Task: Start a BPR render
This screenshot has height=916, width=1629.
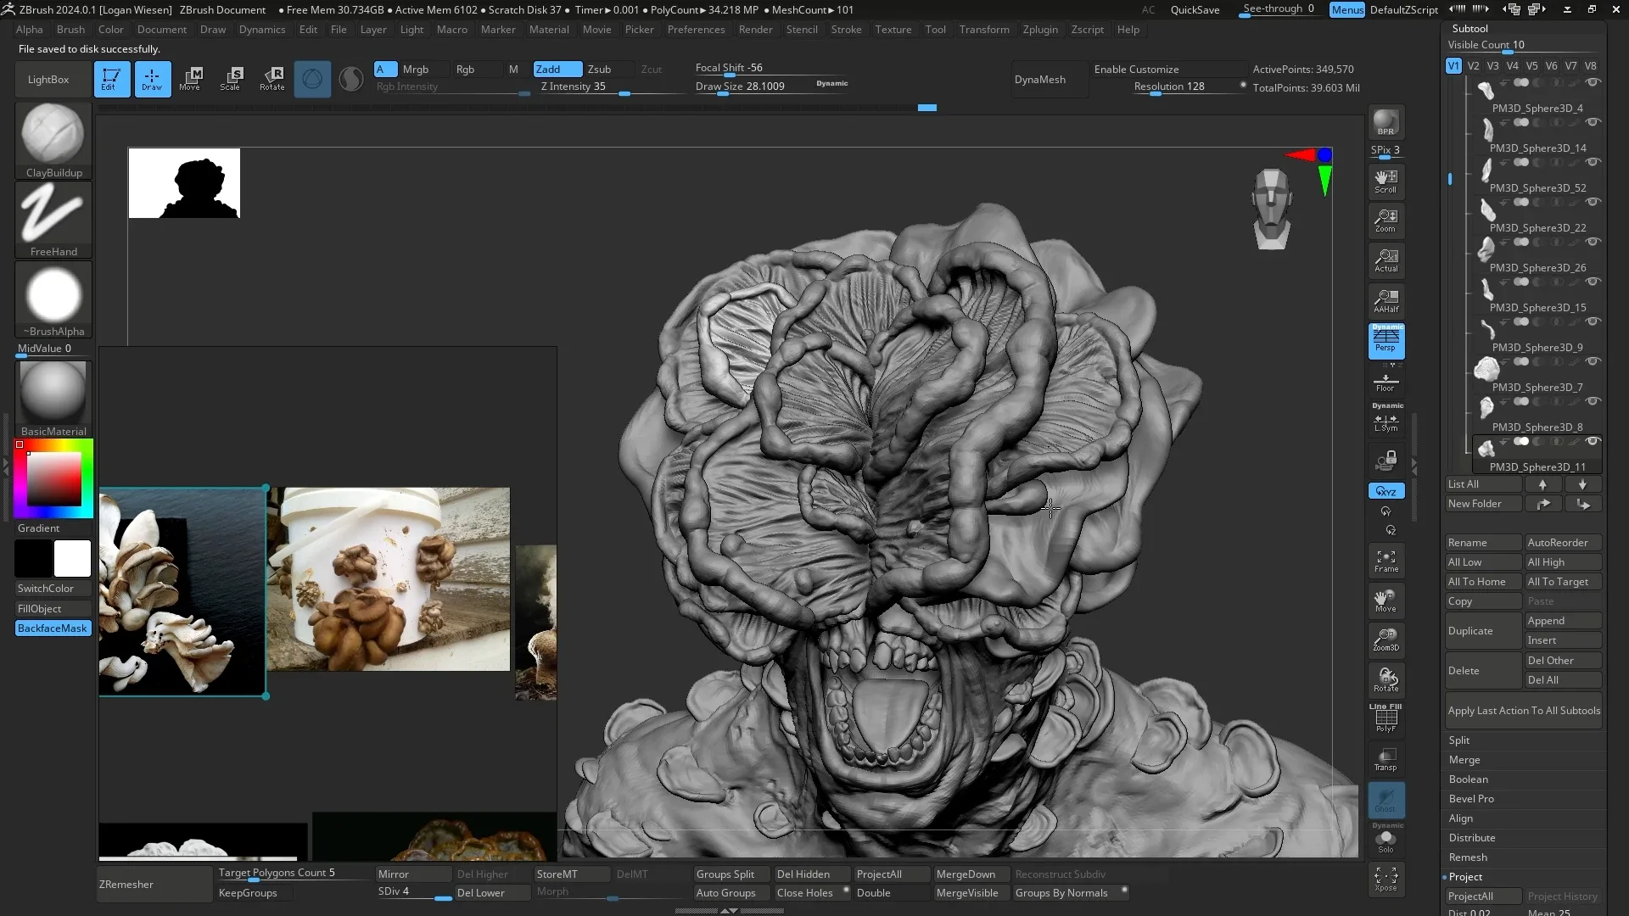Action: tap(1385, 121)
